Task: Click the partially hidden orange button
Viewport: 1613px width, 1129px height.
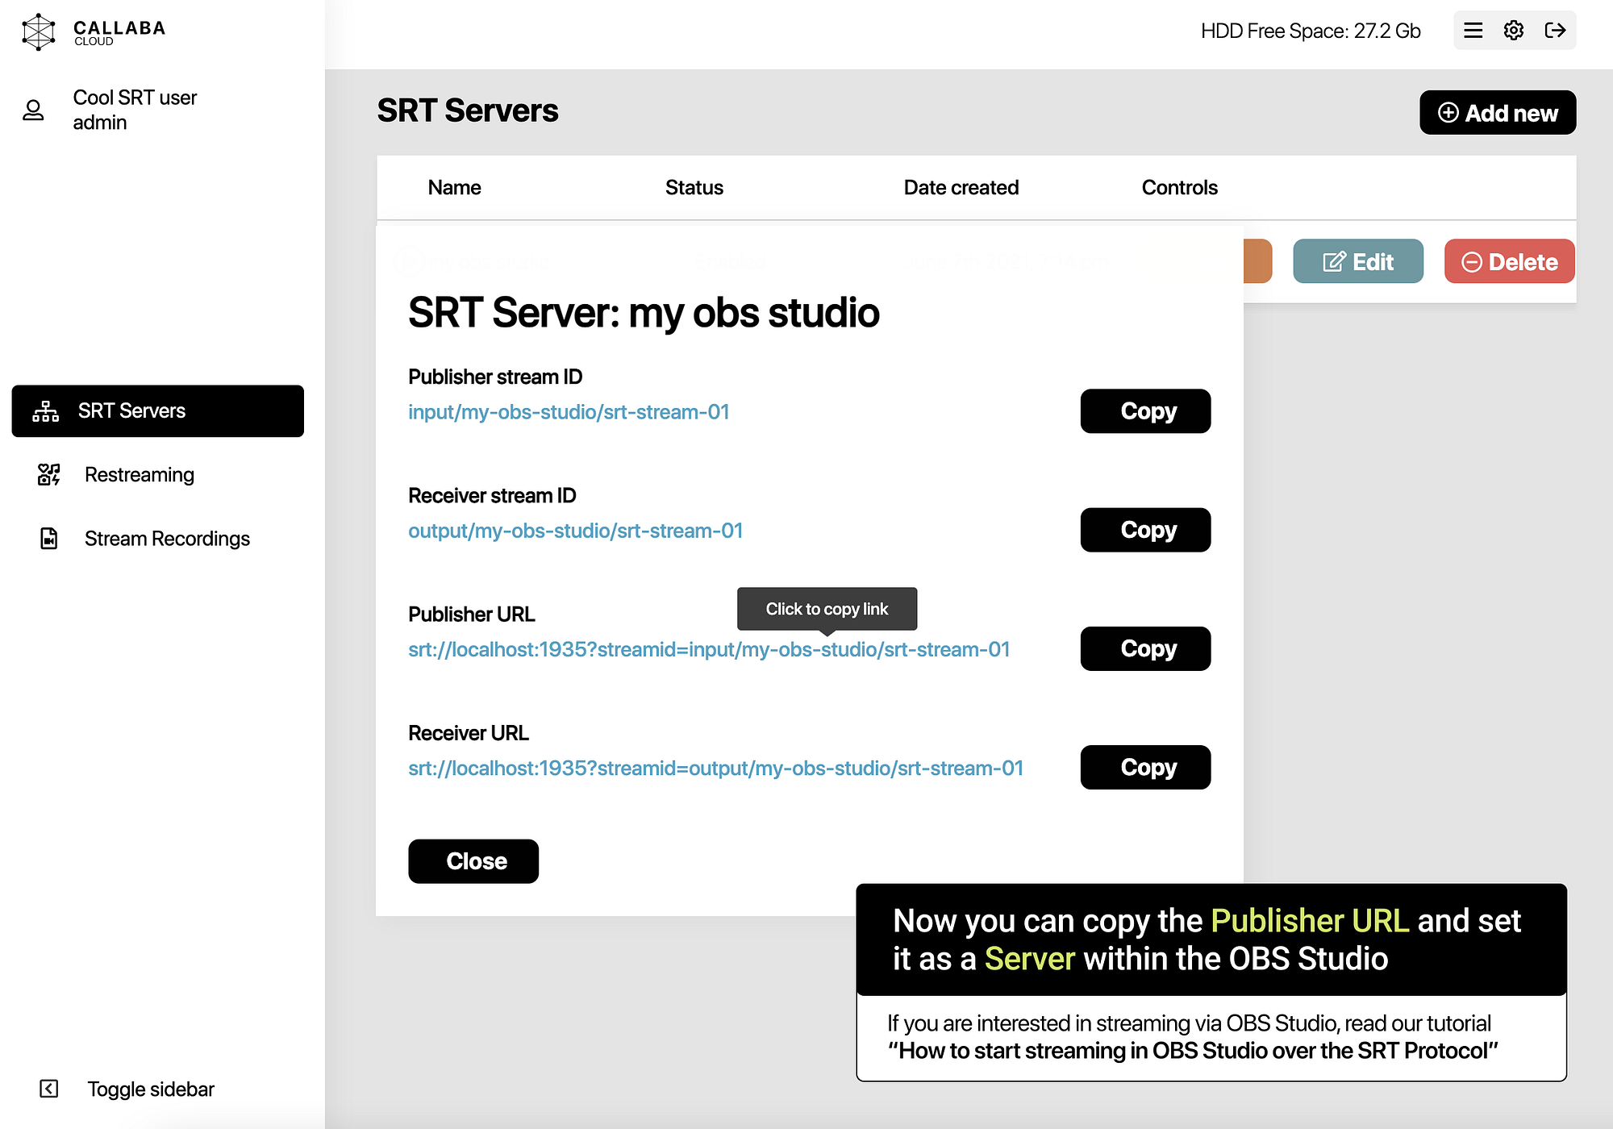Action: [x=1257, y=261]
